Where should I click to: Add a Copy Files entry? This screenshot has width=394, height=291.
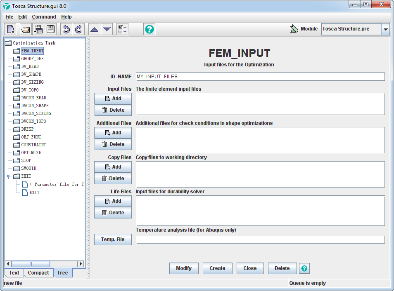click(113, 167)
